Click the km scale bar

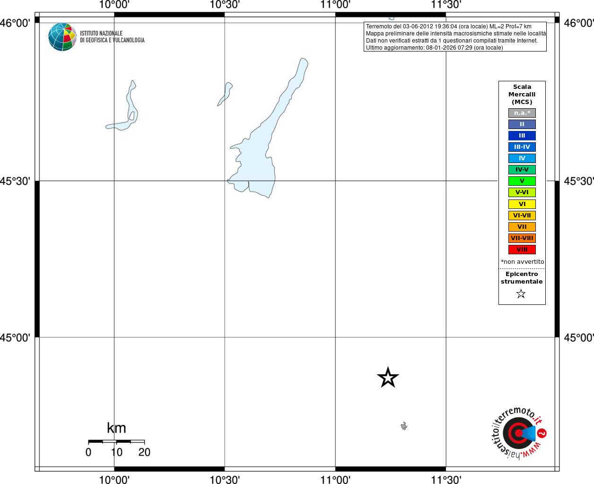(116, 442)
